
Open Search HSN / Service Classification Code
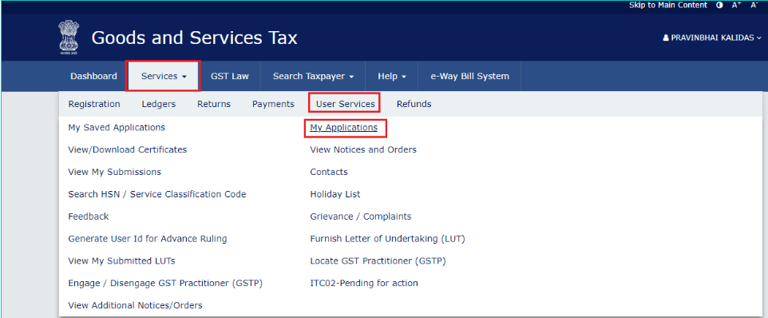pos(157,194)
